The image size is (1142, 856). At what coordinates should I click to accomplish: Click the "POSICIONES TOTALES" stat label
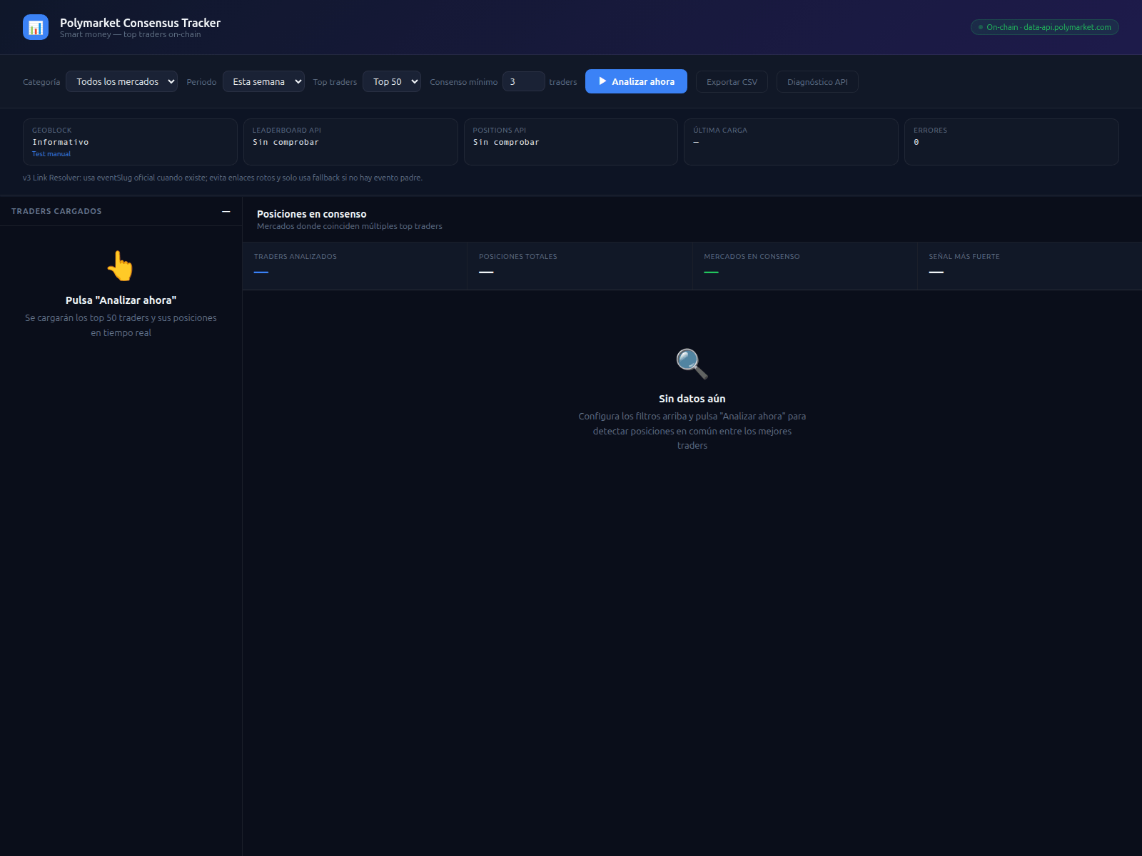pyautogui.click(x=518, y=257)
